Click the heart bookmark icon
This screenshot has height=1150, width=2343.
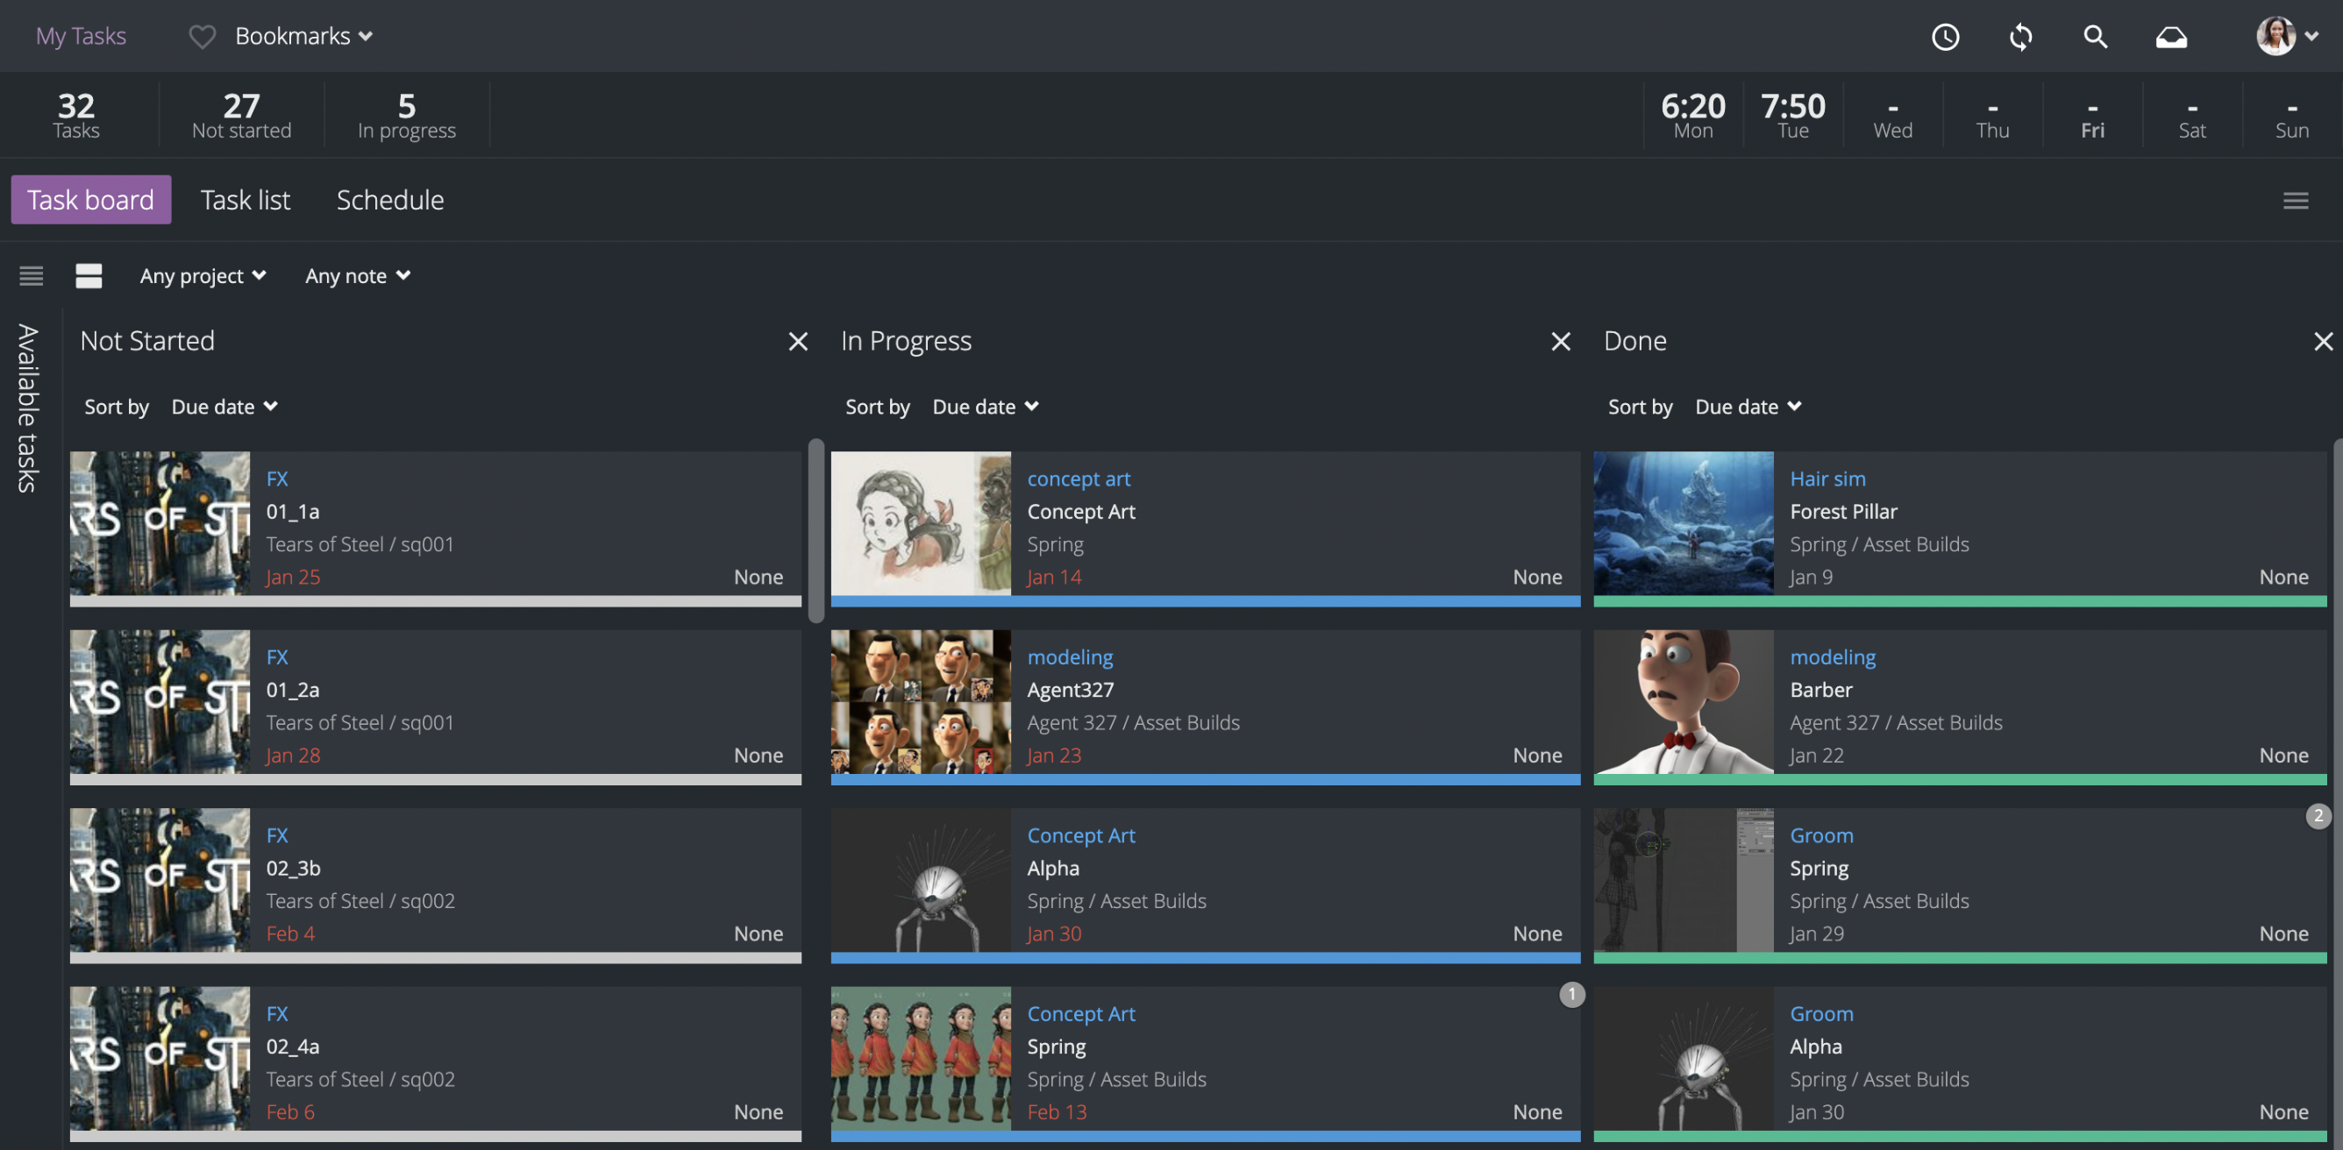[x=201, y=36]
